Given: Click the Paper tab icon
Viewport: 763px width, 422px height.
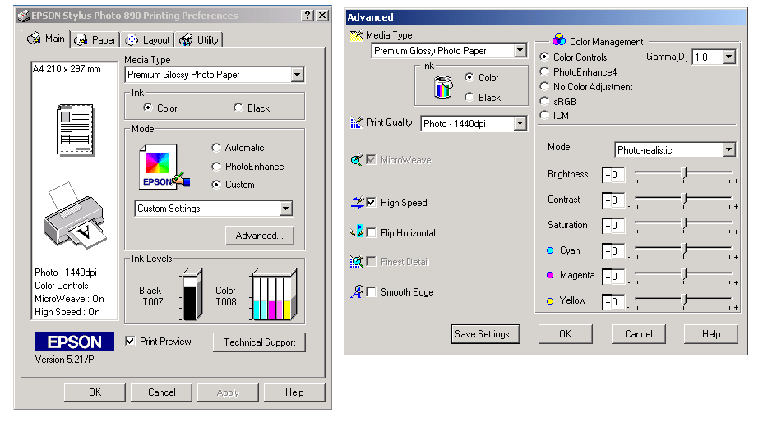Looking at the screenshot, I should 81,40.
